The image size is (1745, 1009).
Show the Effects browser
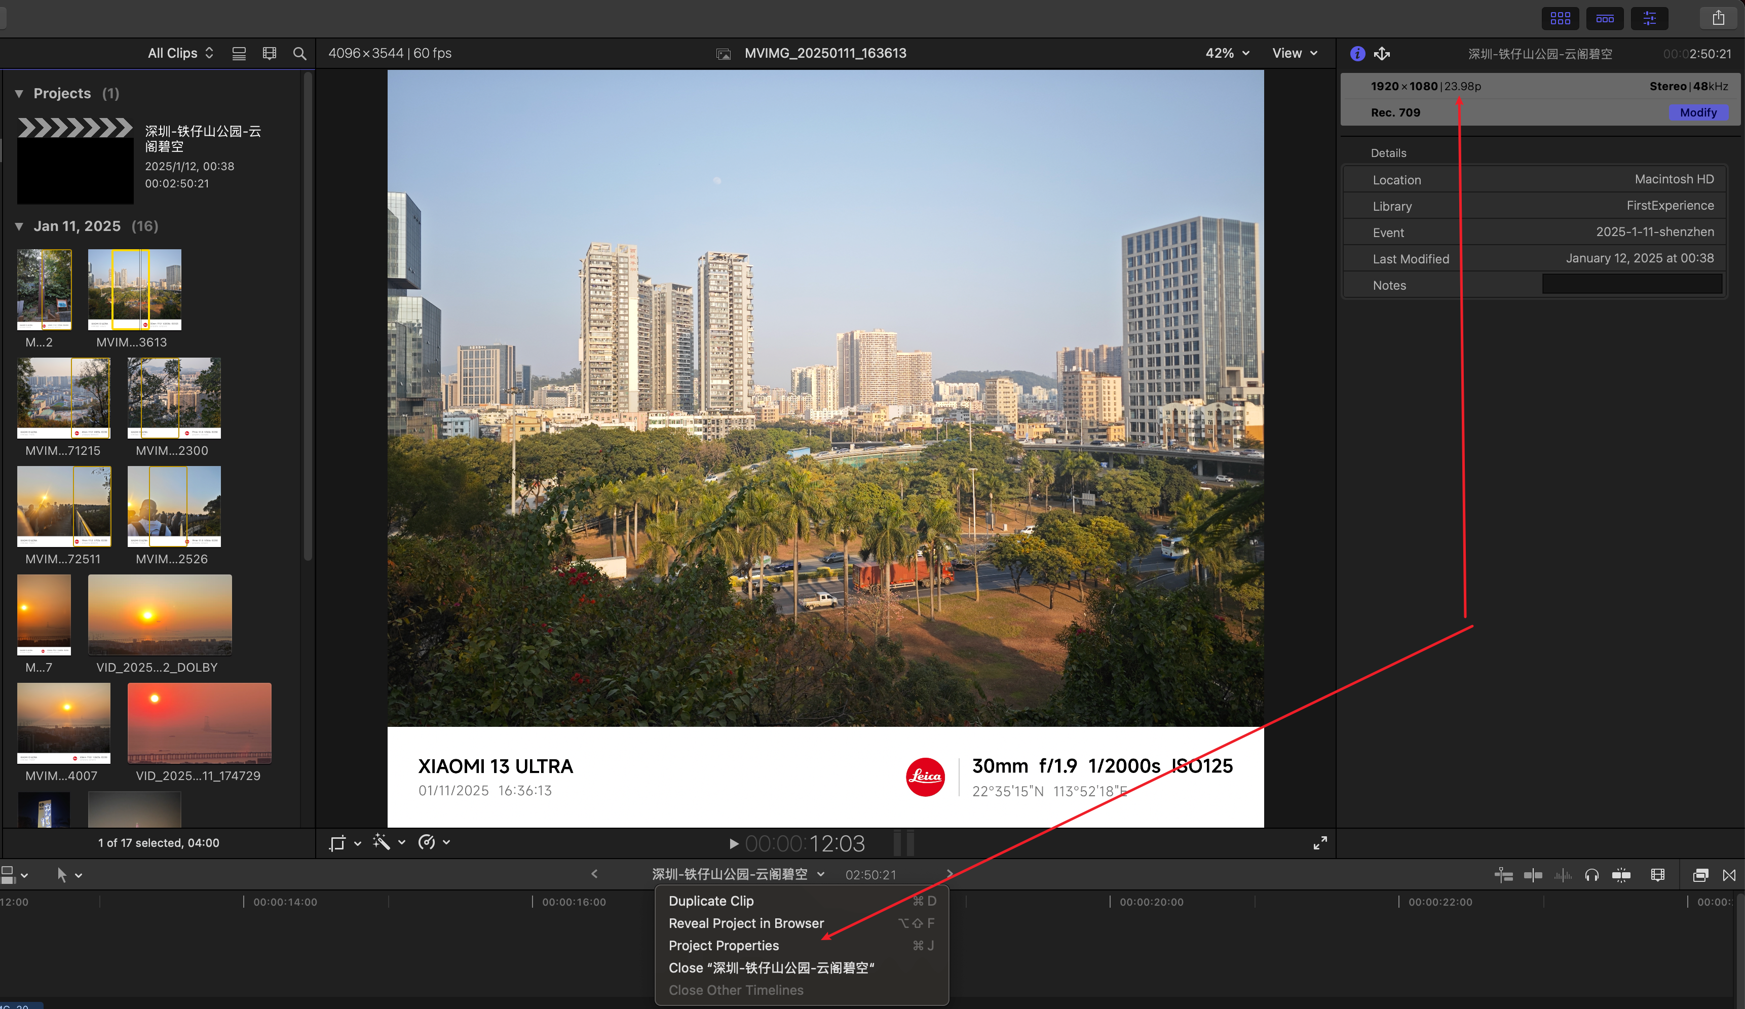click(x=1700, y=875)
